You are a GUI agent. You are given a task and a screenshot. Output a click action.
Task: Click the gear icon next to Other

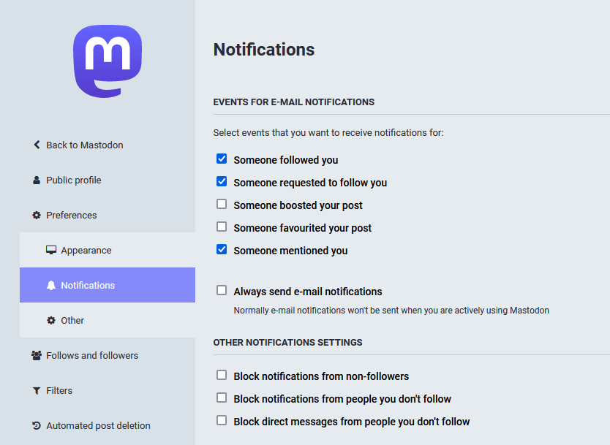point(51,320)
